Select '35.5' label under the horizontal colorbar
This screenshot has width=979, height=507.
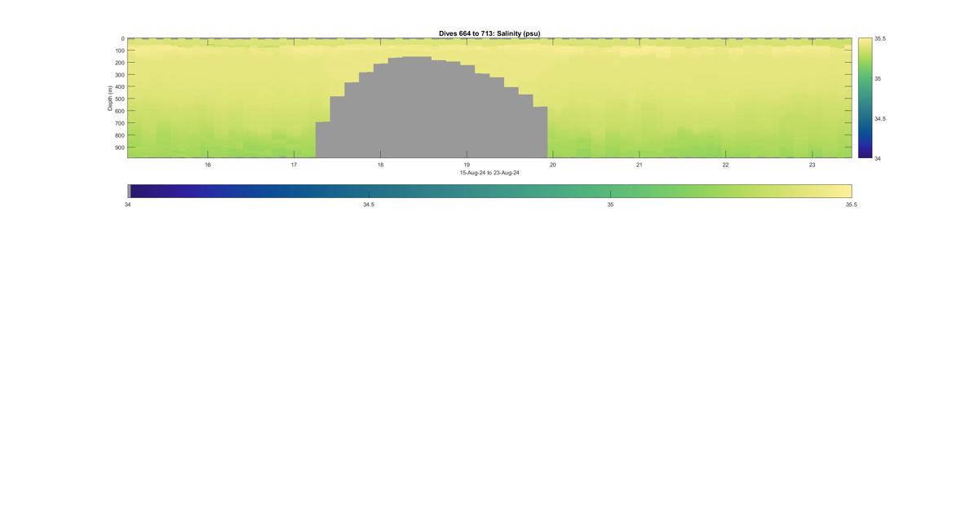point(852,205)
